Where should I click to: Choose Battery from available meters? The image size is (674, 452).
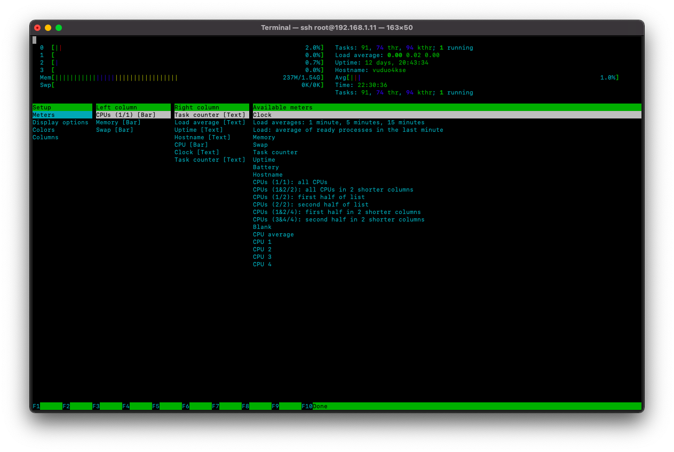coord(266,168)
